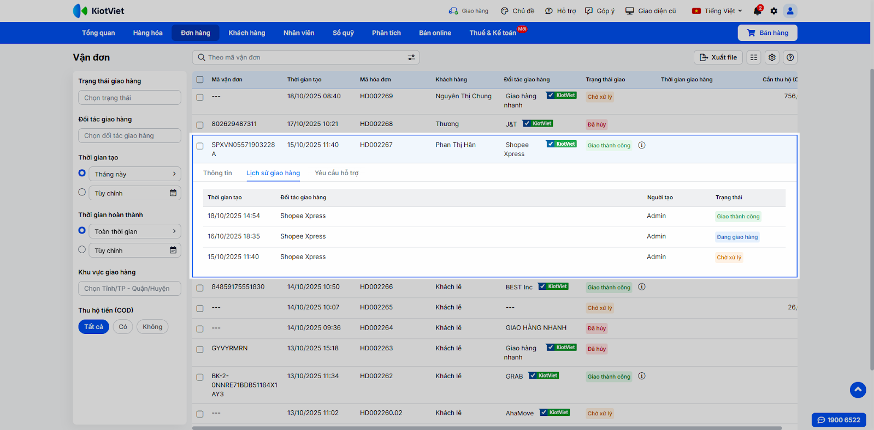The image size is (874, 430).
Task: Open the notifications bell icon
Action: [757, 11]
